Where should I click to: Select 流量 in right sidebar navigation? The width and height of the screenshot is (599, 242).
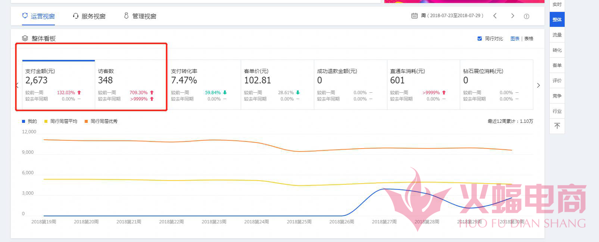(x=557, y=35)
